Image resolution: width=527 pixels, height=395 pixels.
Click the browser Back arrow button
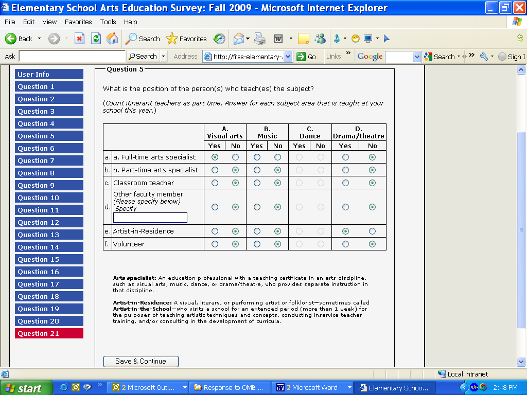point(19,39)
